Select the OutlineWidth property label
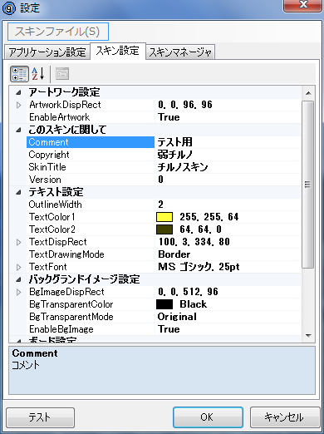This screenshot has width=324, height=434. click(56, 205)
